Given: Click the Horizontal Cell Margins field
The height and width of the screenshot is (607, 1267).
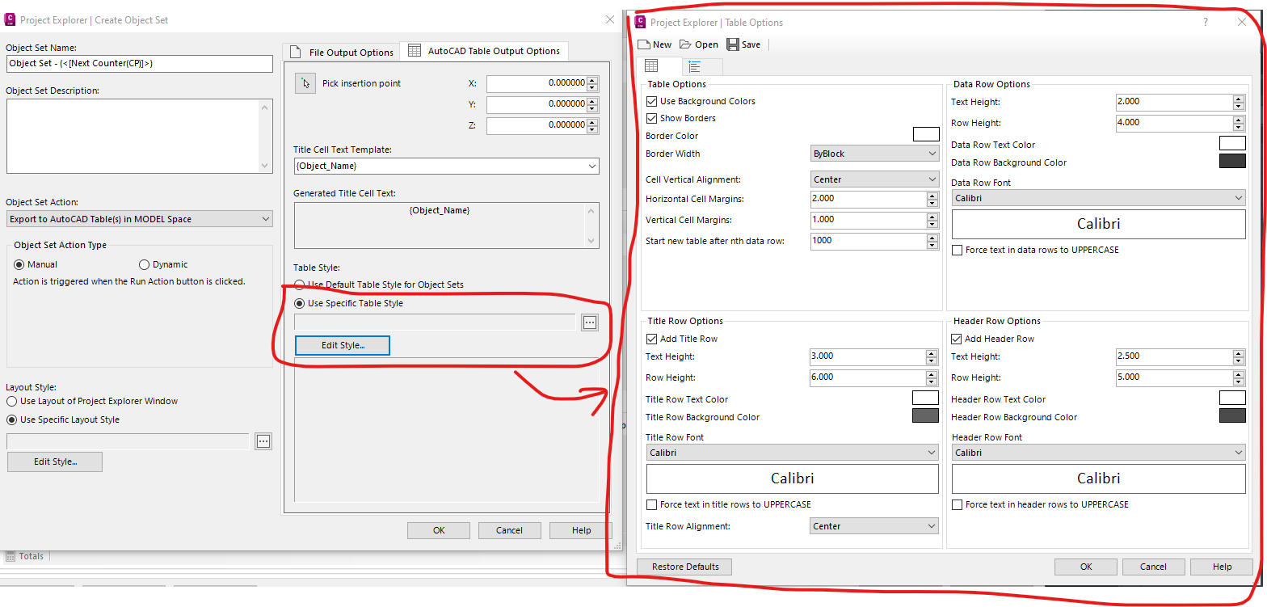Looking at the screenshot, I should (869, 198).
